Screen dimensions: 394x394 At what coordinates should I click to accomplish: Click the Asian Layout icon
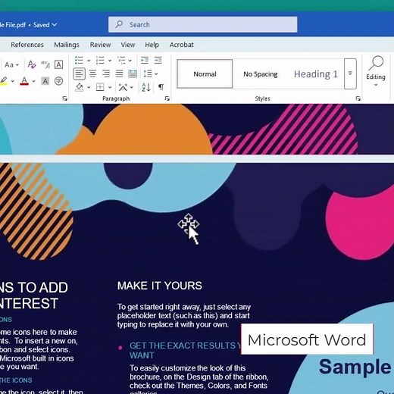click(x=123, y=87)
